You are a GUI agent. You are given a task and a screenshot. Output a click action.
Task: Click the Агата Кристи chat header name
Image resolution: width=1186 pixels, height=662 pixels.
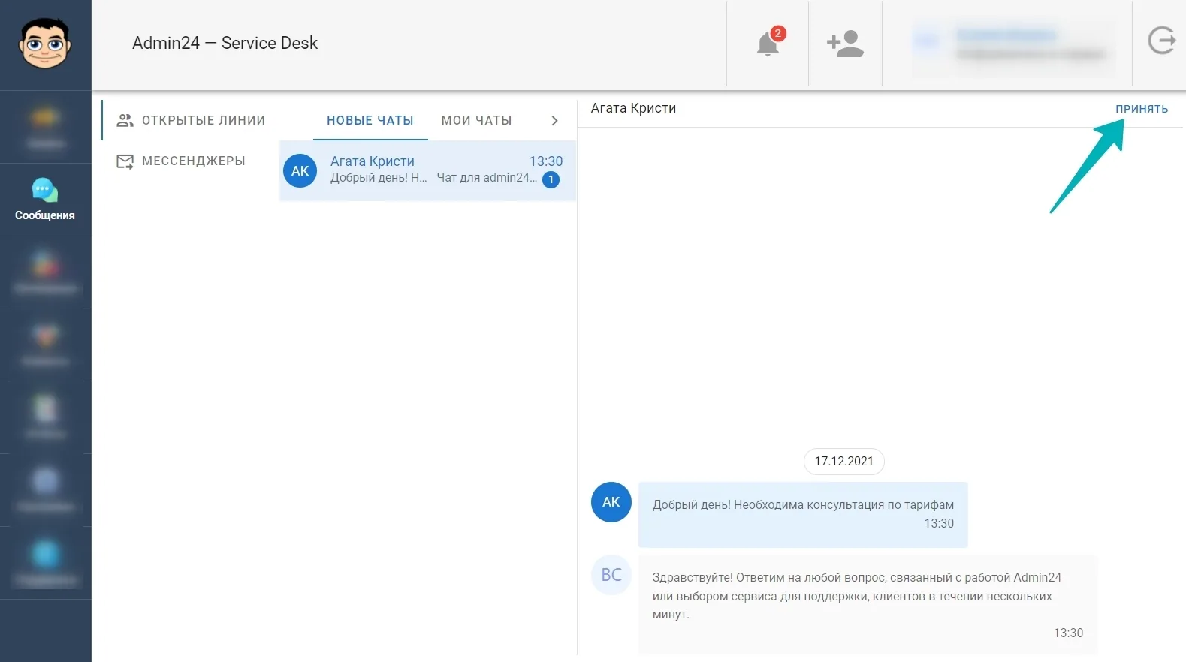pyautogui.click(x=633, y=108)
